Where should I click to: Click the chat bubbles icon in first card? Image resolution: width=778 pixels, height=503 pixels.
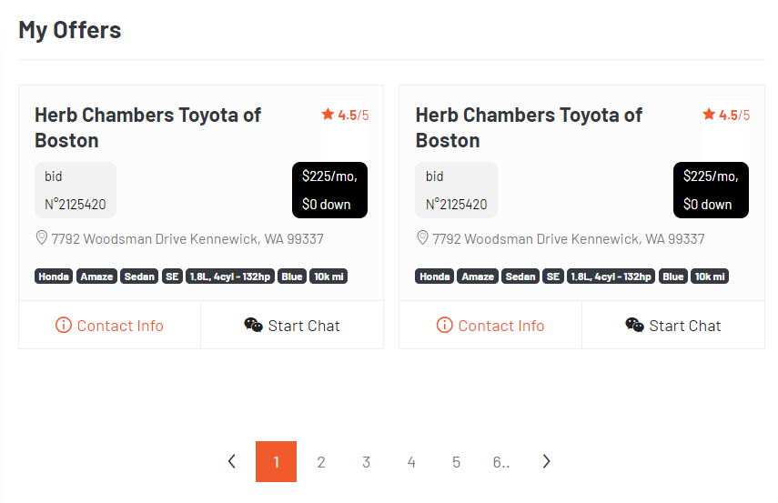coord(254,325)
